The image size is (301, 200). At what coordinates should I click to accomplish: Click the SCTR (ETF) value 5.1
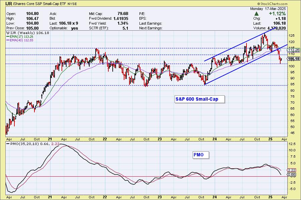(125, 28)
